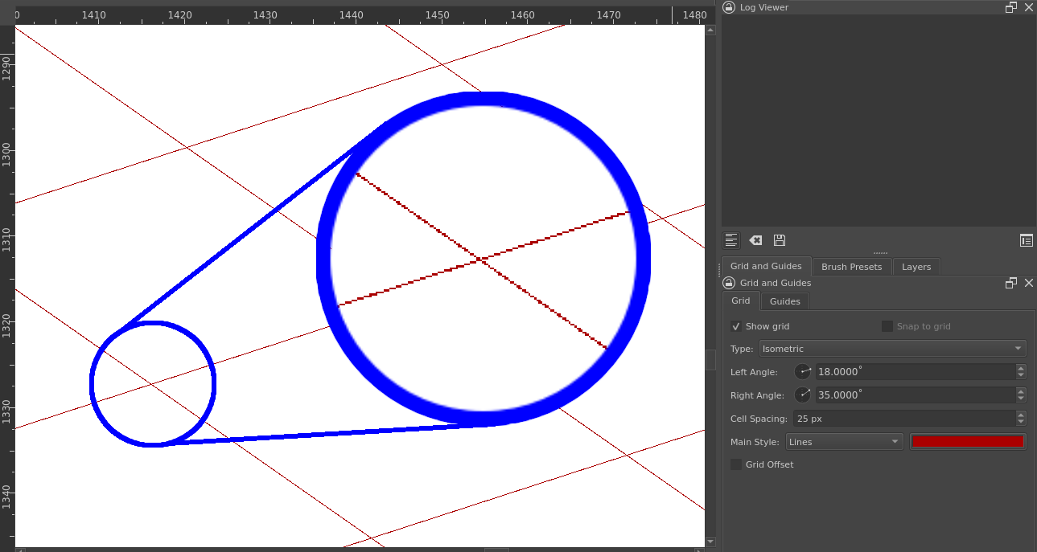The width and height of the screenshot is (1037, 552).
Task: Switch to the Layers tab
Action: click(x=916, y=267)
